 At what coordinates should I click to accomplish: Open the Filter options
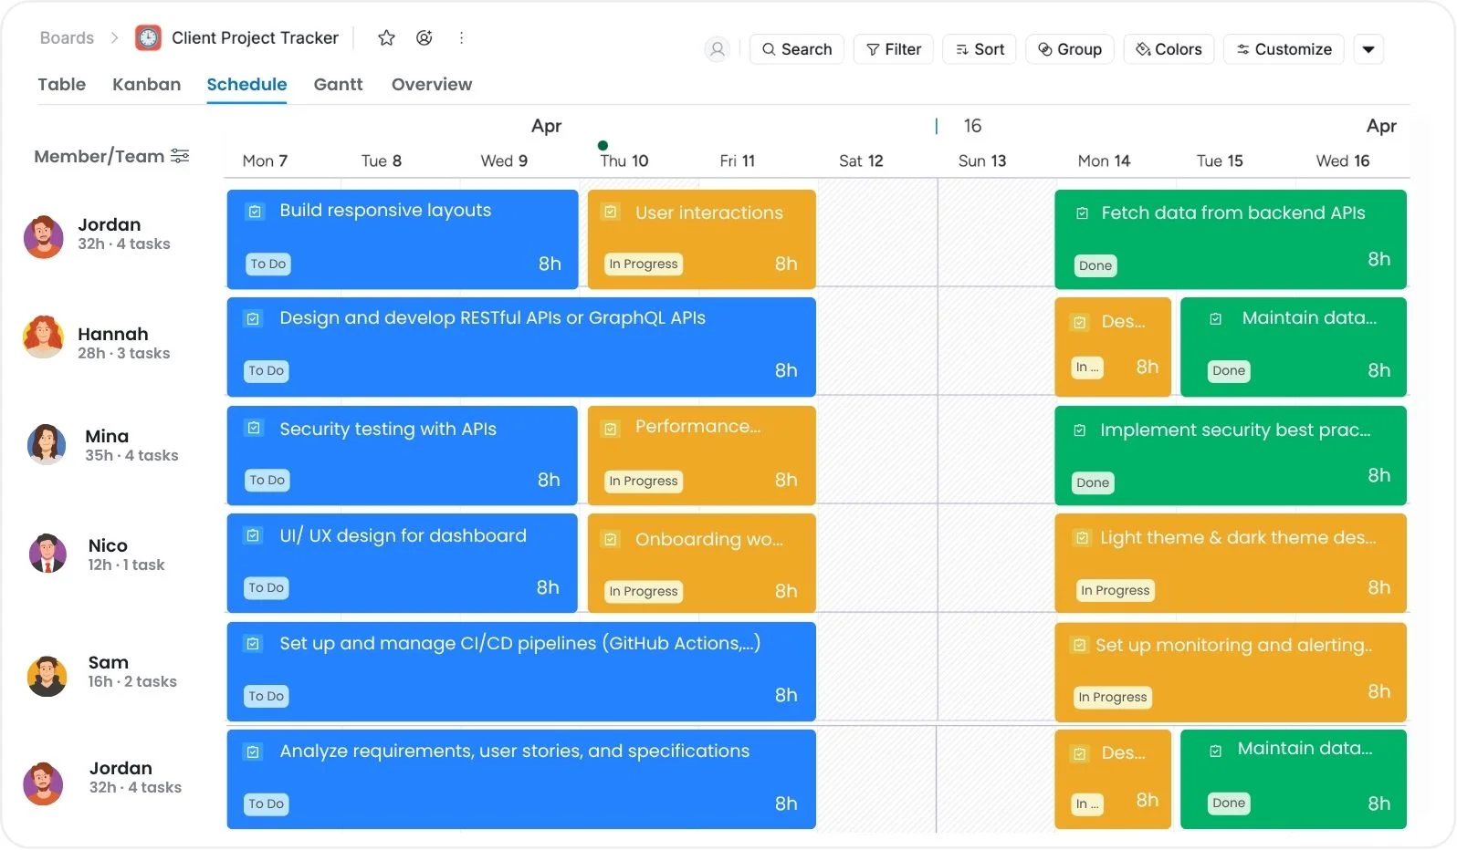coord(894,49)
